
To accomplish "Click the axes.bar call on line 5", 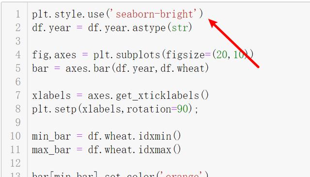I will click(x=88, y=68).
